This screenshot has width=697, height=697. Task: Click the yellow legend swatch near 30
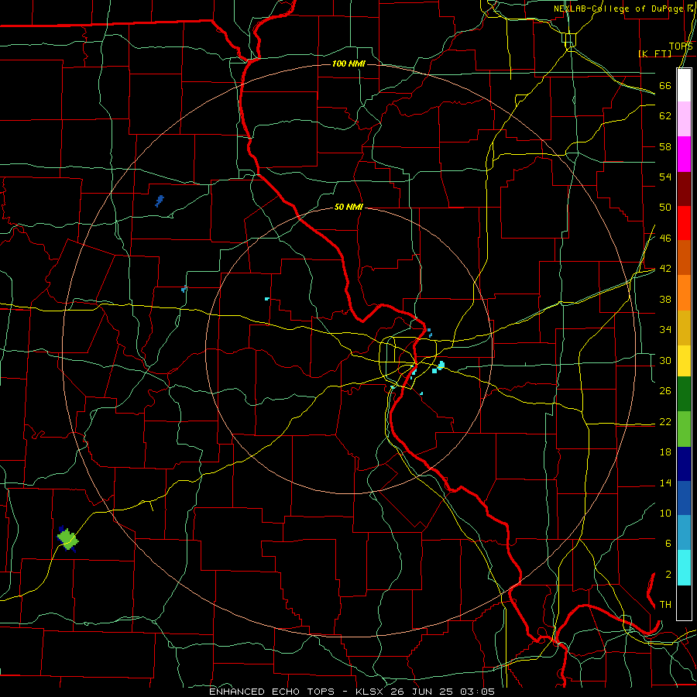tap(684, 361)
